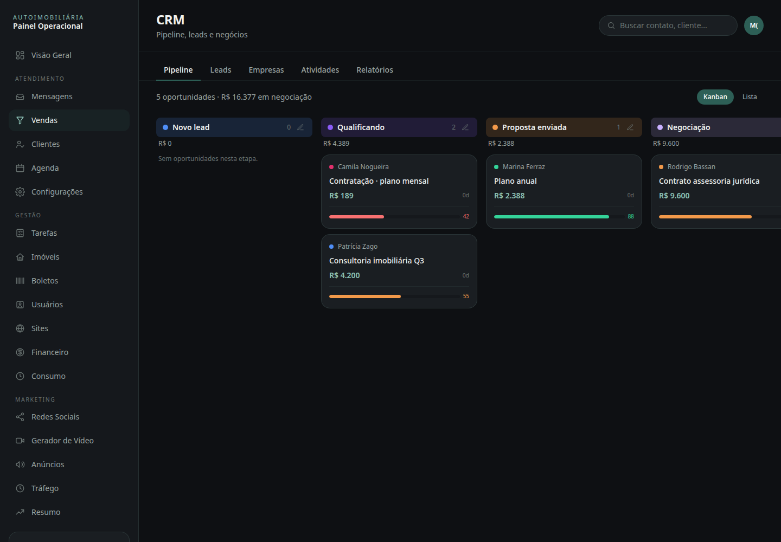Click the Patrícia Zago score bar
The image size is (781, 542).
[394, 296]
